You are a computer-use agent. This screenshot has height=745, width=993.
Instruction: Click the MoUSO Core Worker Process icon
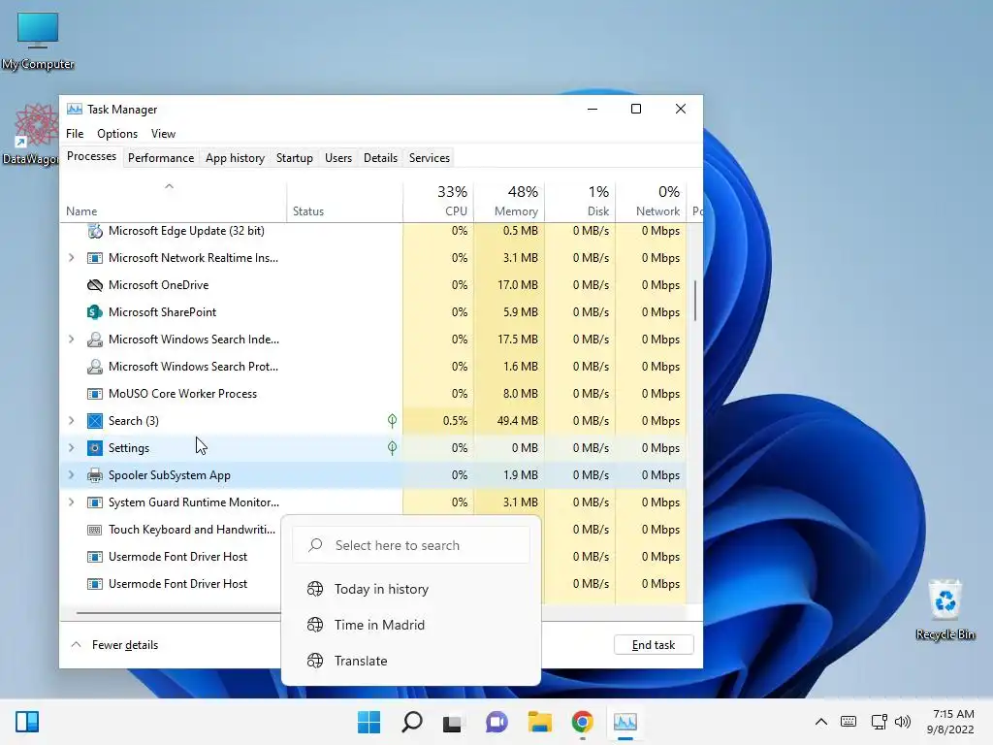point(95,394)
